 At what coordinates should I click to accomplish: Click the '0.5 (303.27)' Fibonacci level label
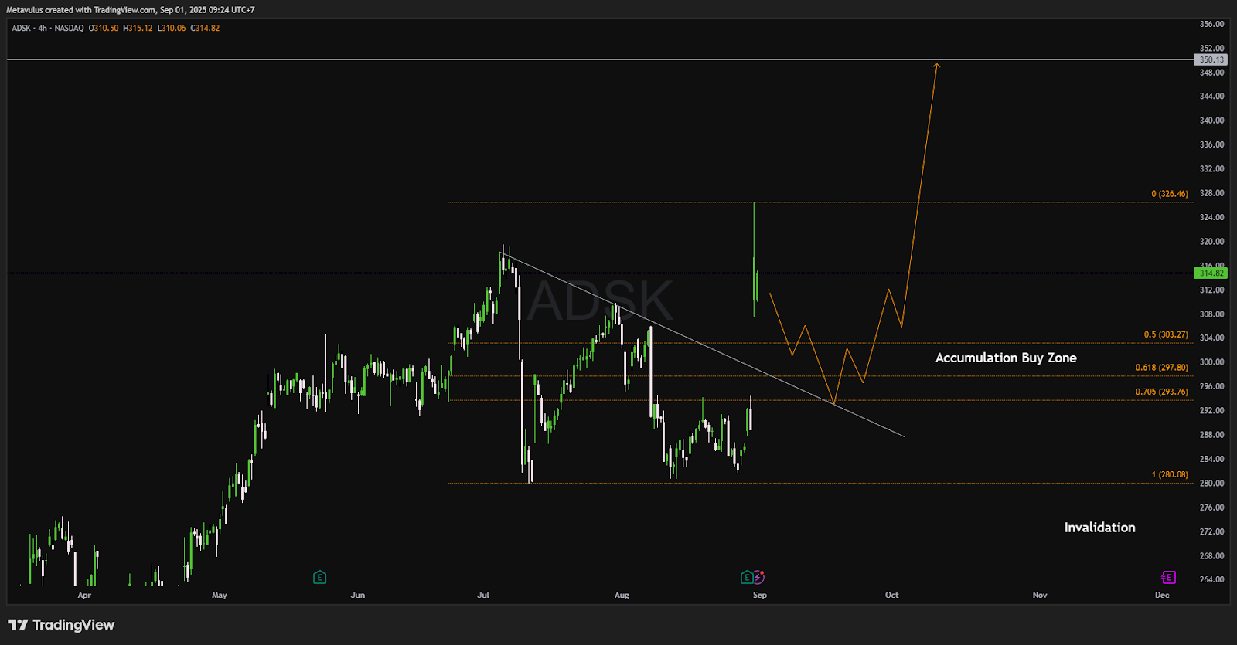(1166, 334)
